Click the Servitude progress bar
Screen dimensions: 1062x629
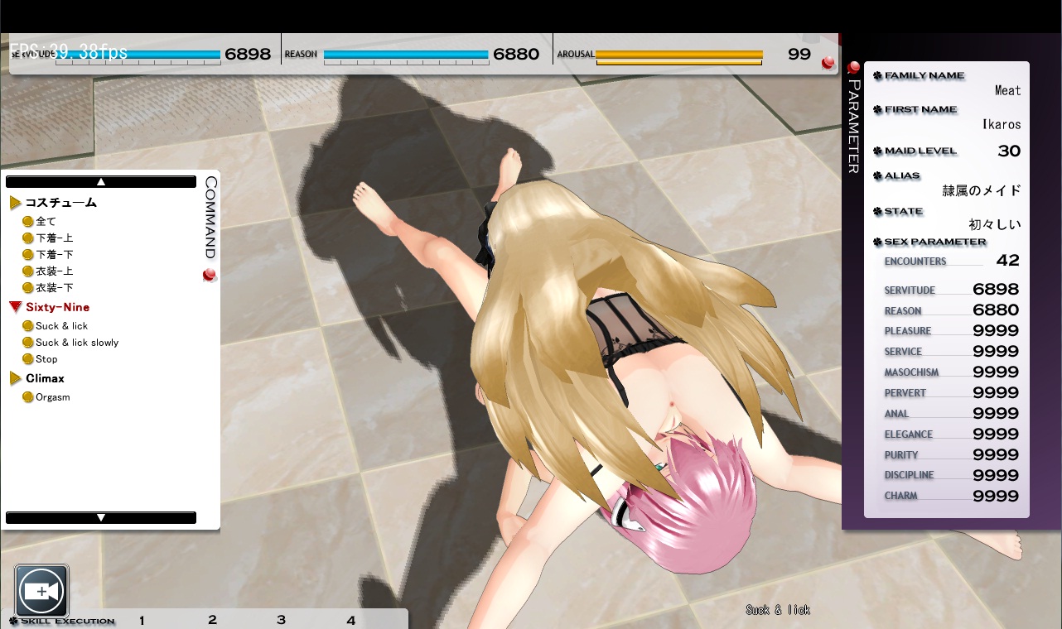[138, 56]
